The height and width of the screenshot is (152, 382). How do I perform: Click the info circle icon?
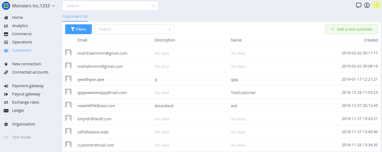tap(367, 5)
